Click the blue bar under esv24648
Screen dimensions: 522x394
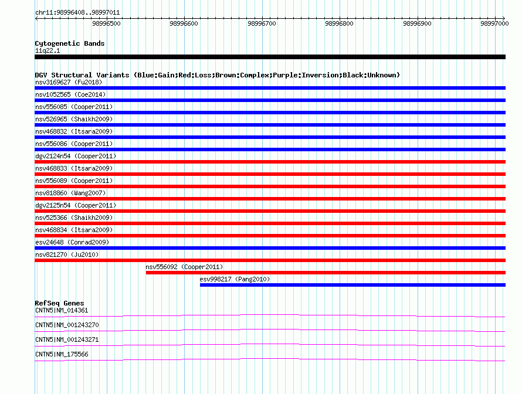click(x=270, y=248)
